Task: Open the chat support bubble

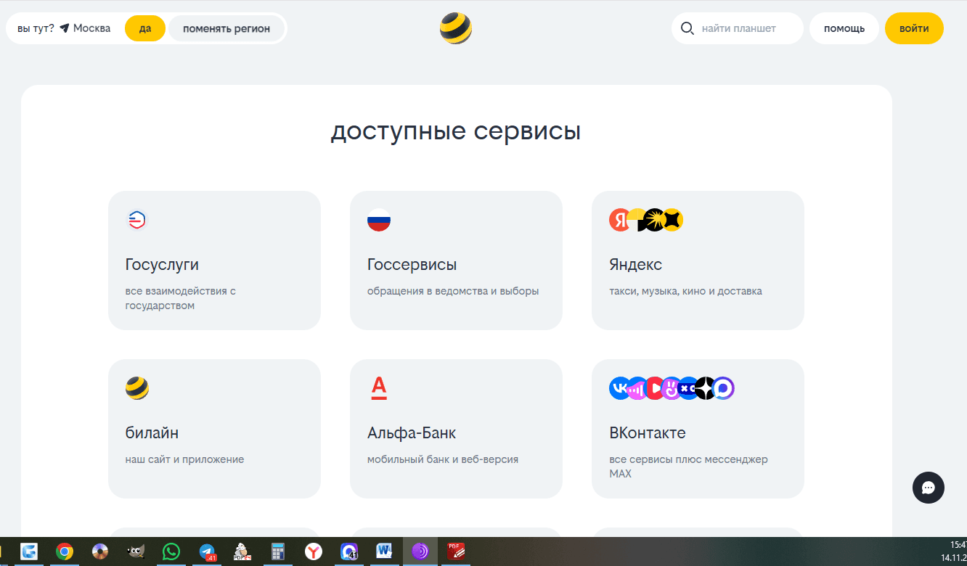Action: point(928,488)
